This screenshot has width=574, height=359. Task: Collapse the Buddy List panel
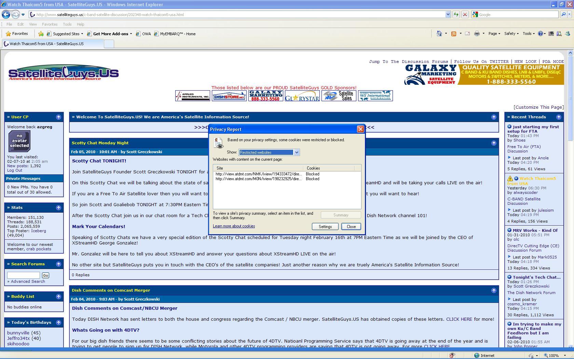tap(58, 296)
